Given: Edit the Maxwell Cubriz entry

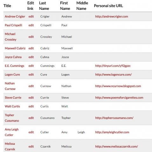Looking at the screenshot, I should point(31,48).
